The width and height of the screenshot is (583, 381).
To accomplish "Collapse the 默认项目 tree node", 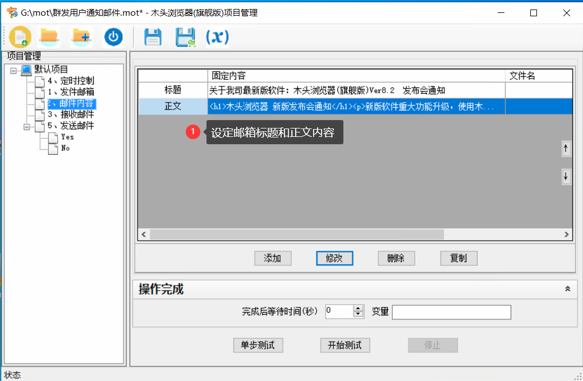I will pos(12,70).
